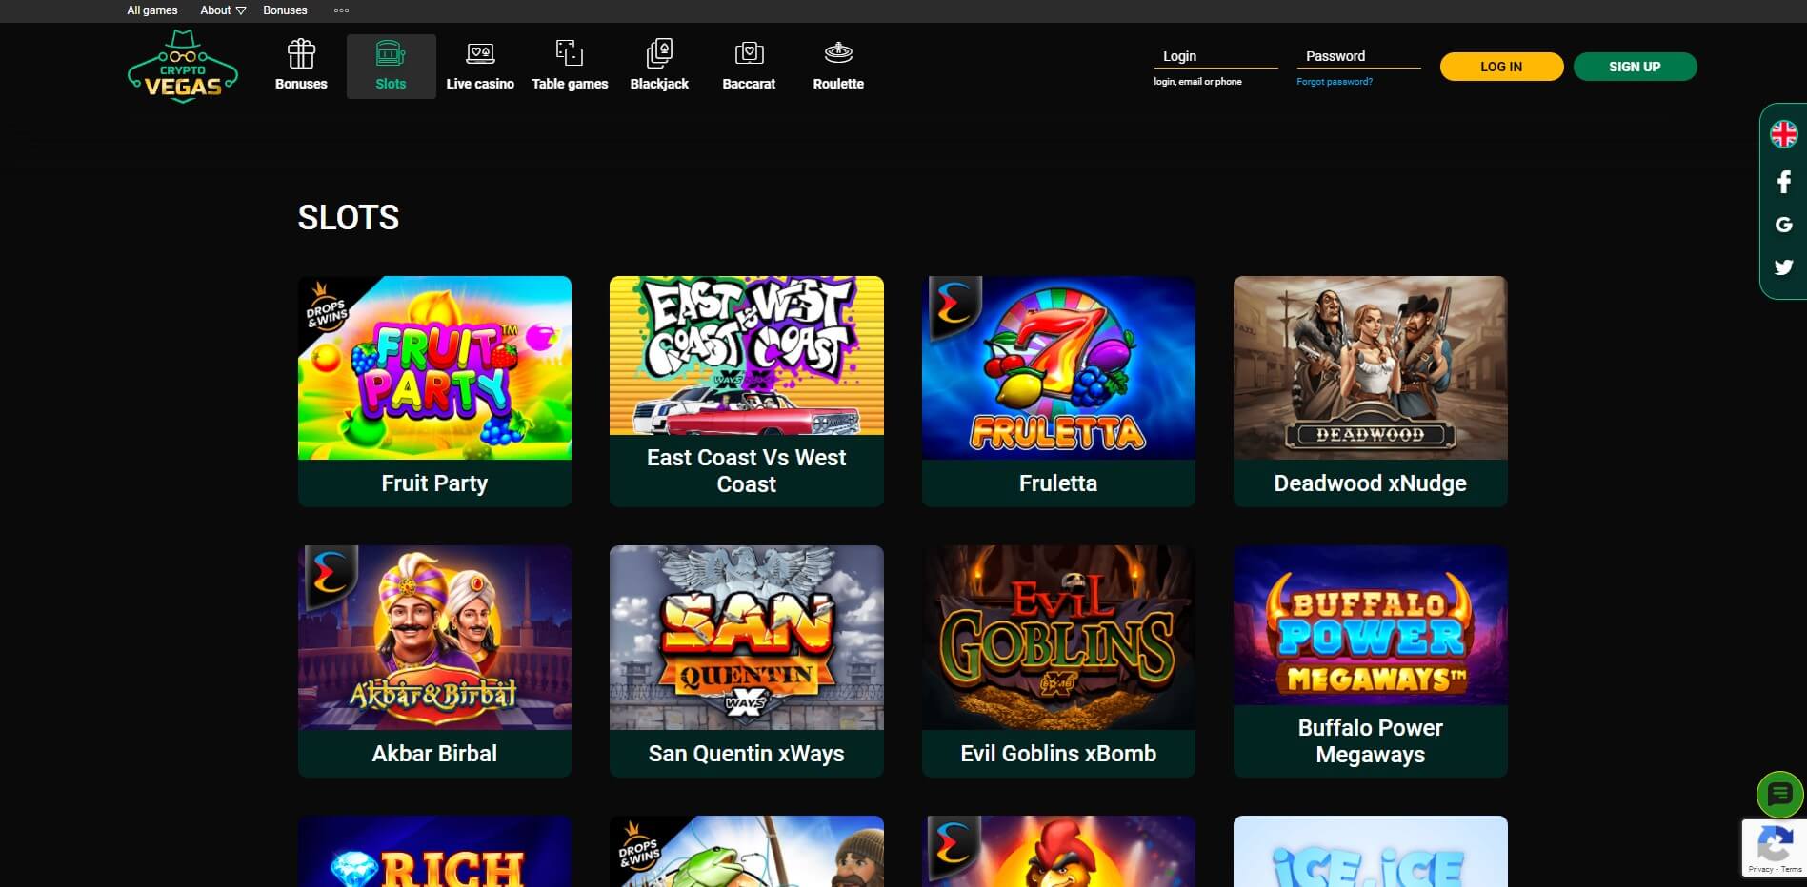
Task: Open the live chat bubble icon
Action: pyautogui.click(x=1779, y=794)
